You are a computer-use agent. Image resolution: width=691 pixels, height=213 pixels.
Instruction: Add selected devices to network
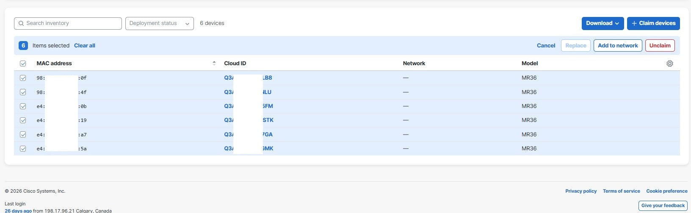(x=618, y=45)
